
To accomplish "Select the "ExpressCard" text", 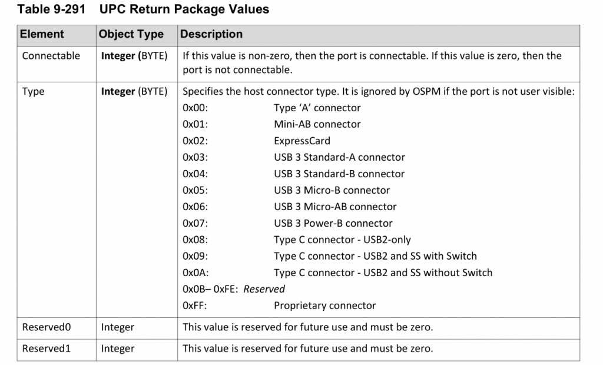I will click(302, 141).
